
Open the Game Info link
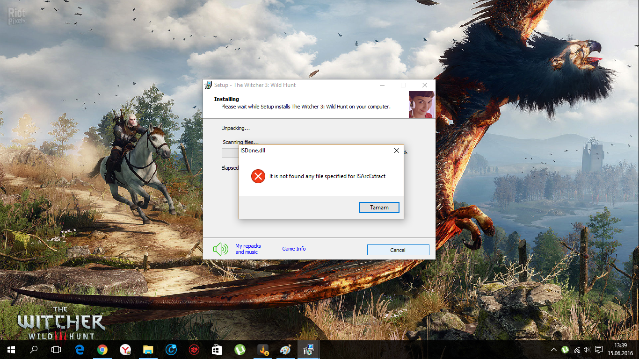[x=294, y=249]
